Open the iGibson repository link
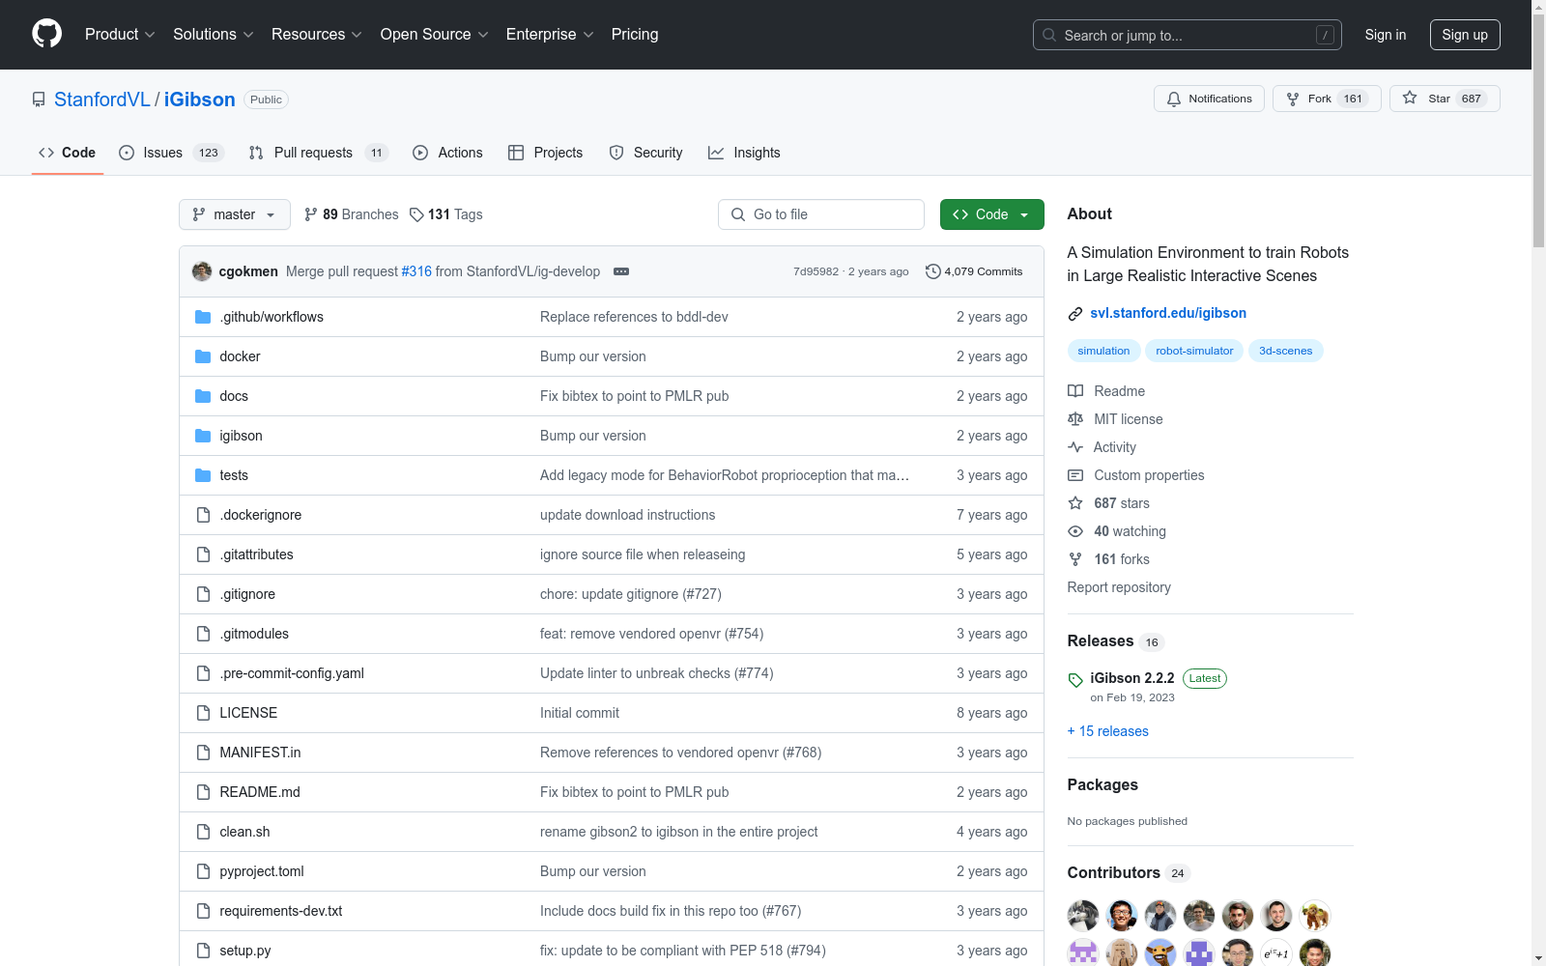The height and width of the screenshot is (966, 1546). pyautogui.click(x=199, y=99)
